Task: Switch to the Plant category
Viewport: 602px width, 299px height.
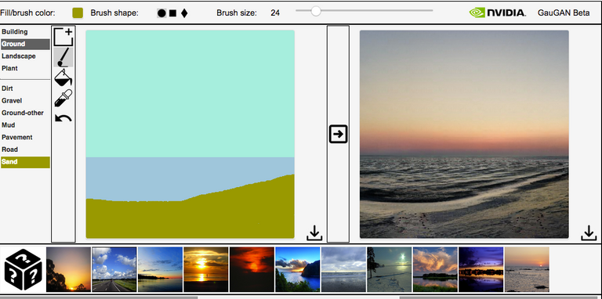Action: 9,68
